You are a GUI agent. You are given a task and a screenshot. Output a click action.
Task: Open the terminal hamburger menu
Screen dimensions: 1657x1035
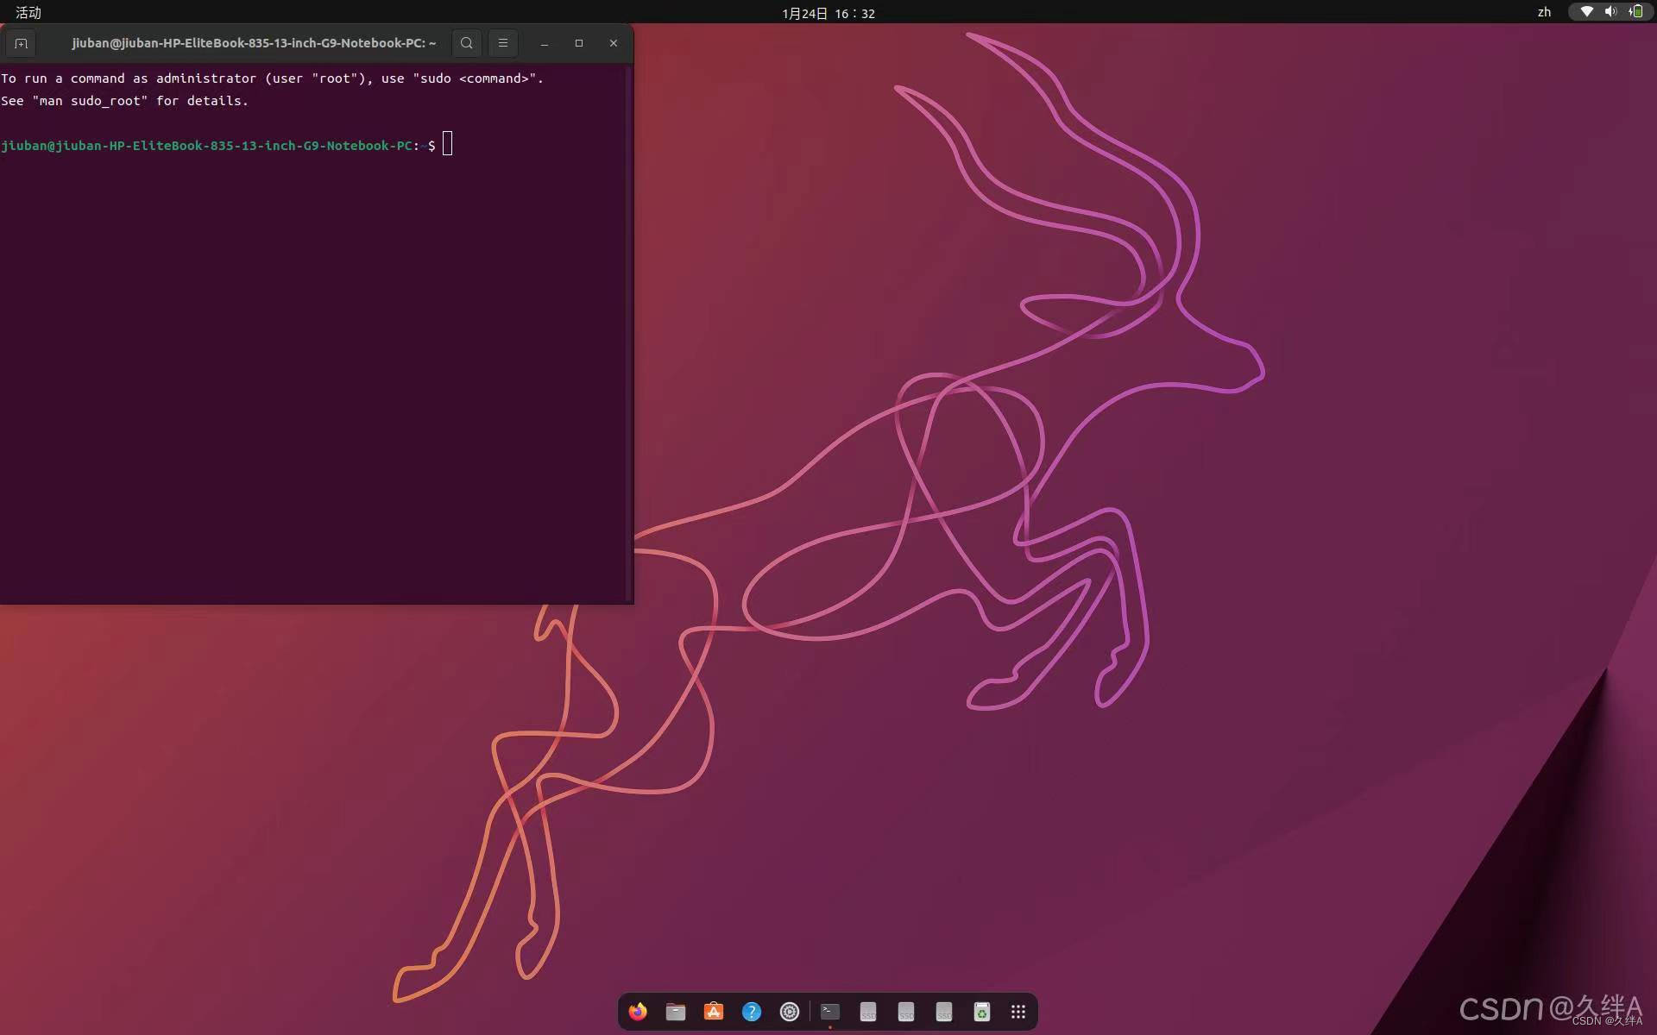coord(503,43)
